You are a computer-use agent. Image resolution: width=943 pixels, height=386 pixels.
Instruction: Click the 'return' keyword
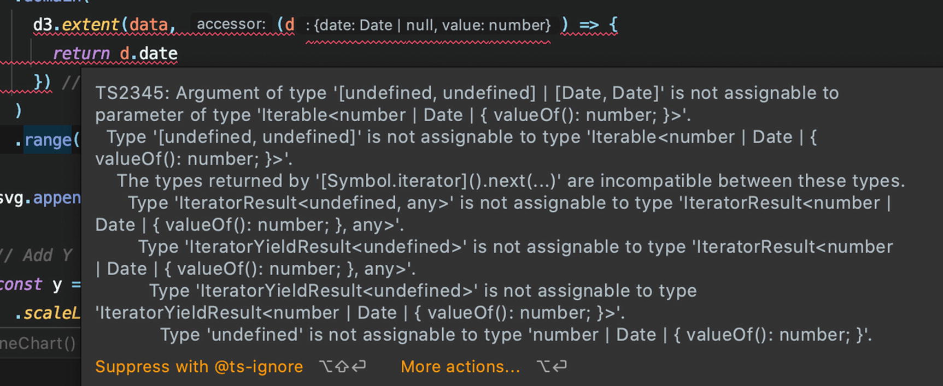click(81, 54)
